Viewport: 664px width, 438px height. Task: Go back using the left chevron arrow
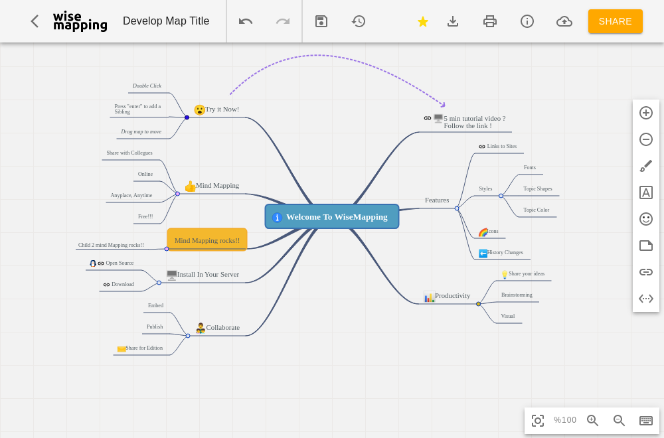[35, 21]
